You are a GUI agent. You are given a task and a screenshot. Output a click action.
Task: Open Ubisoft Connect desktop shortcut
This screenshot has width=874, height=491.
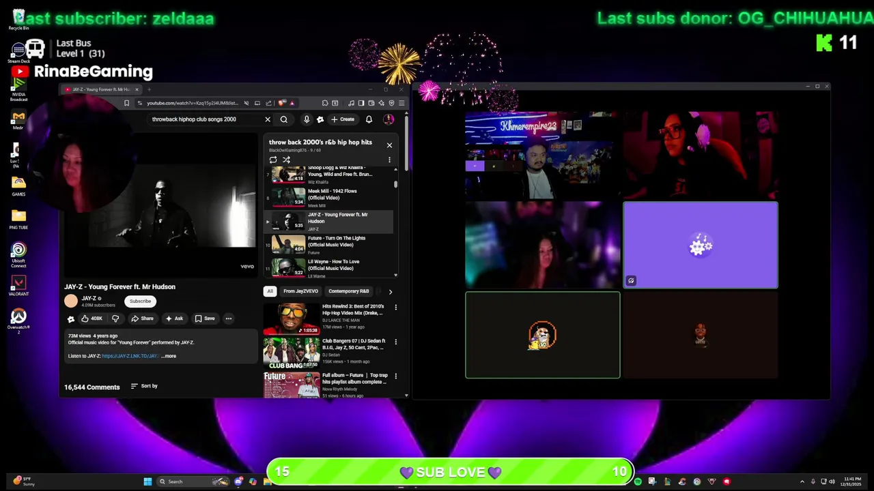[18, 255]
